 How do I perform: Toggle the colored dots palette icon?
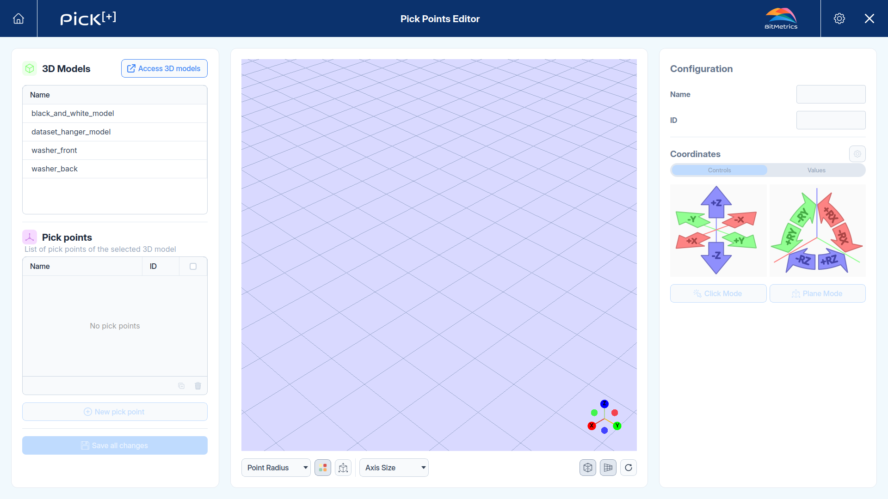(323, 468)
